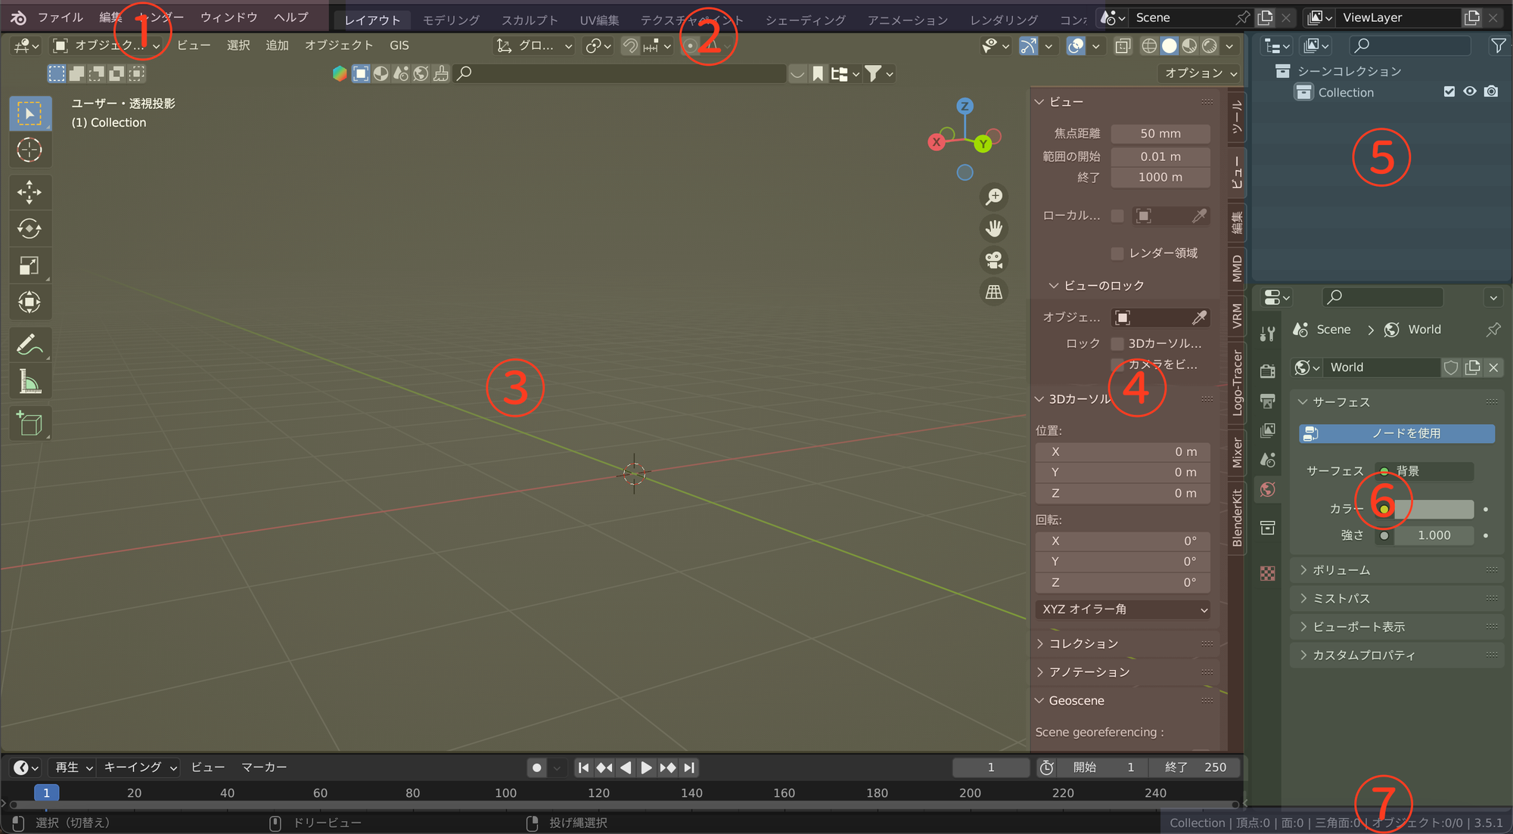The image size is (1513, 834).
Task: Enable Lock to 3D Cursor checkbox
Action: (x=1117, y=344)
